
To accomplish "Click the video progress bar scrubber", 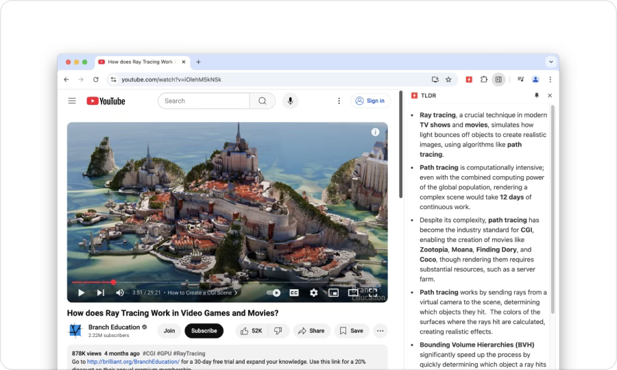I will click(113, 282).
